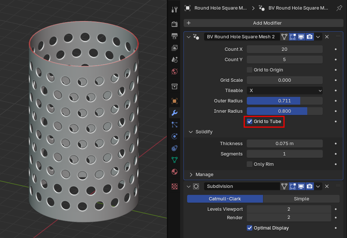Click the drag handle of Subdivision modifier
347x238 pixels.
coord(338,186)
